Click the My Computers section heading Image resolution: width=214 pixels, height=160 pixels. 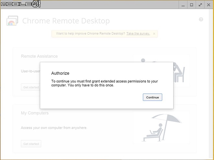(x=35, y=113)
